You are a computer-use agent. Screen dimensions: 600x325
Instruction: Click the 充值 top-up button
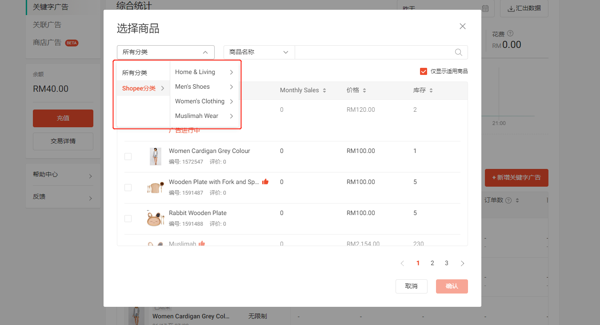(63, 118)
